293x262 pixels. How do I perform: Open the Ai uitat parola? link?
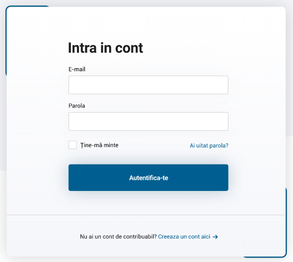209,146
